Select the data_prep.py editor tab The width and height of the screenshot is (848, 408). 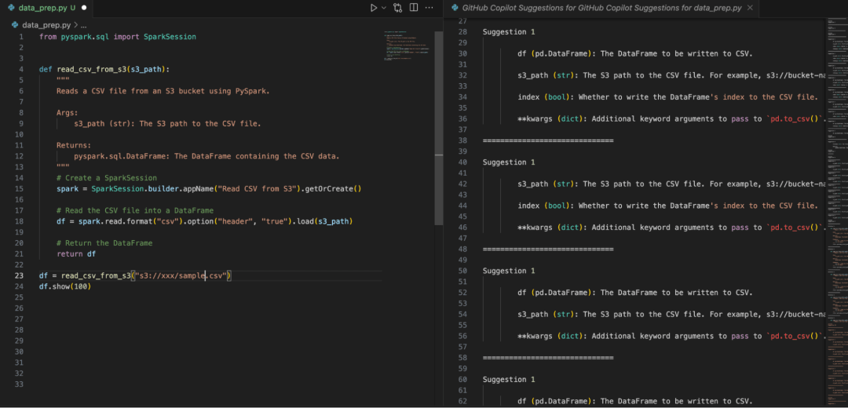46,8
